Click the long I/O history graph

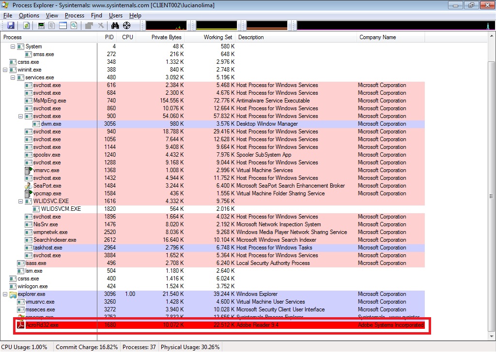pos(395,26)
